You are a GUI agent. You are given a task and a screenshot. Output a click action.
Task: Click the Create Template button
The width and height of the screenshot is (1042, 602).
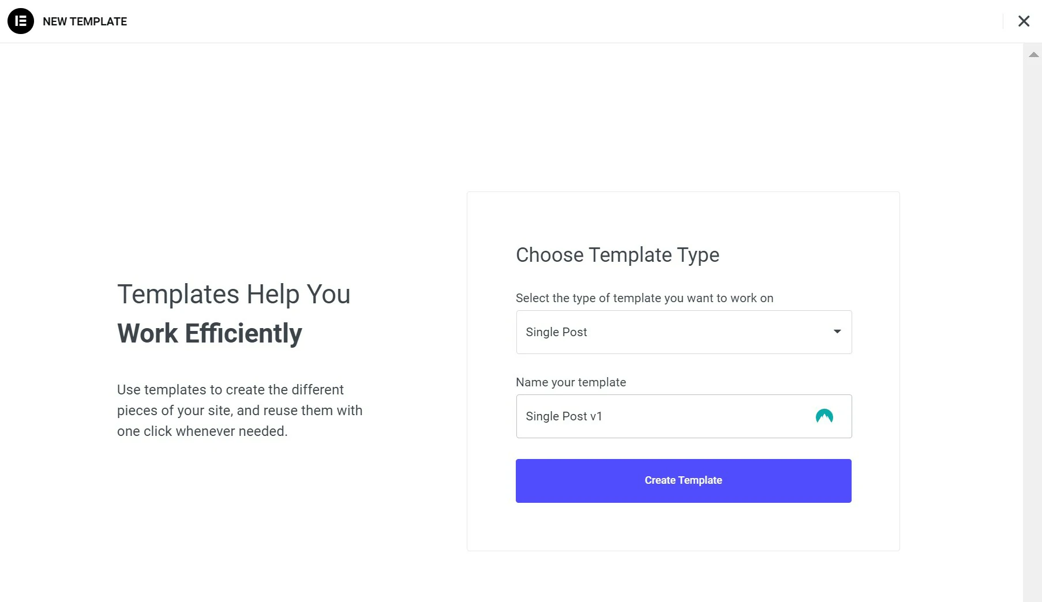coord(683,481)
